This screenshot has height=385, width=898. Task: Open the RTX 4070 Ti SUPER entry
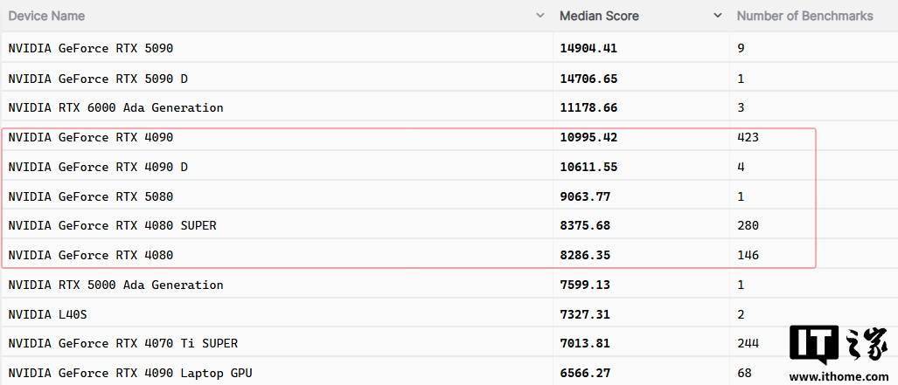122,343
